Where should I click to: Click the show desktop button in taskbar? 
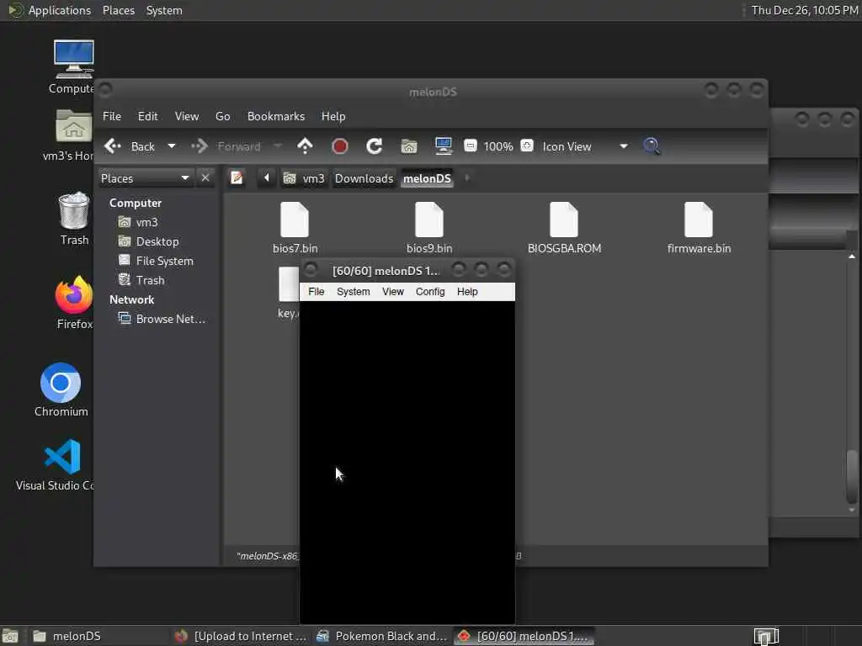click(x=10, y=636)
